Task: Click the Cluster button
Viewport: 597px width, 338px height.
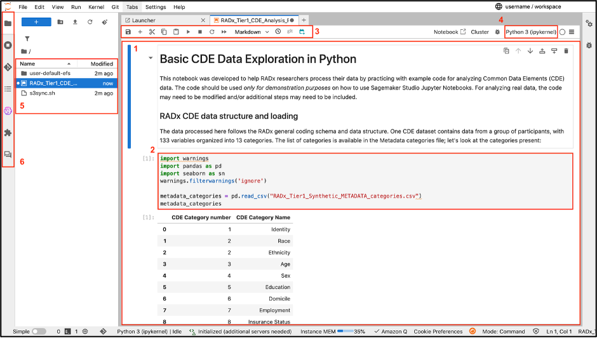Action: (480, 32)
